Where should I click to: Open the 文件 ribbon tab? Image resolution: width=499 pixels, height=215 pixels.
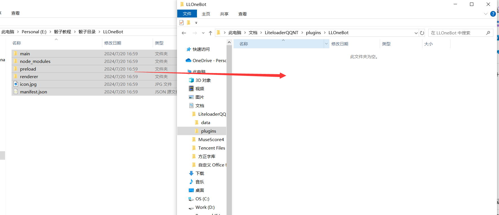pos(187,14)
